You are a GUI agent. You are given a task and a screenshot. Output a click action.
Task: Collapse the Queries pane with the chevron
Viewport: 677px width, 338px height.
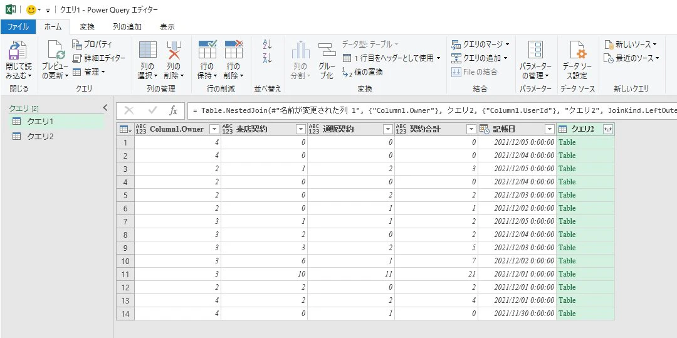[105, 108]
